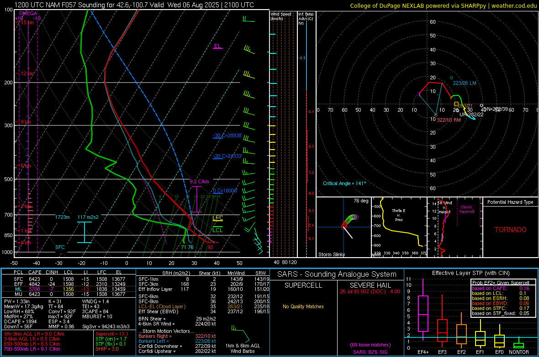Click the orange square marker on the hodograph
The image size is (539, 357).
(456, 103)
